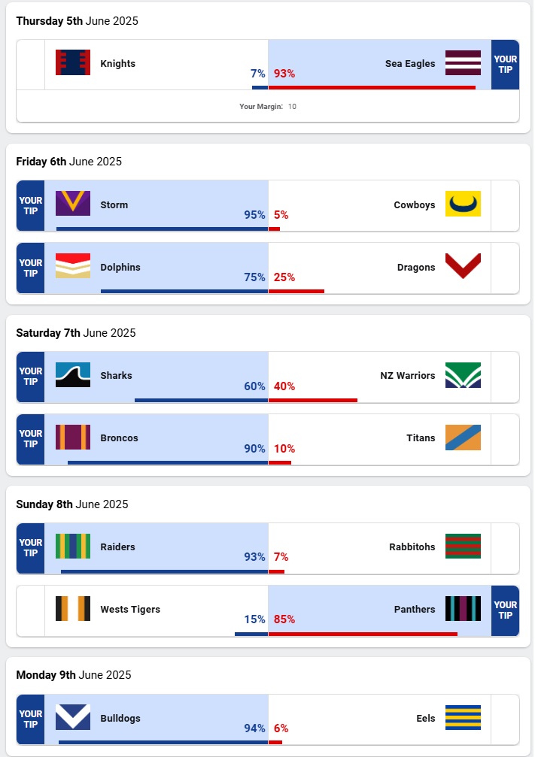
Task: Select the Dolphins team name
Action: (120, 267)
